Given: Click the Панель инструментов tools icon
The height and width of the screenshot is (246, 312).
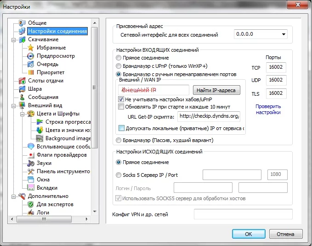Looking at the screenshot, I should click(31, 171).
